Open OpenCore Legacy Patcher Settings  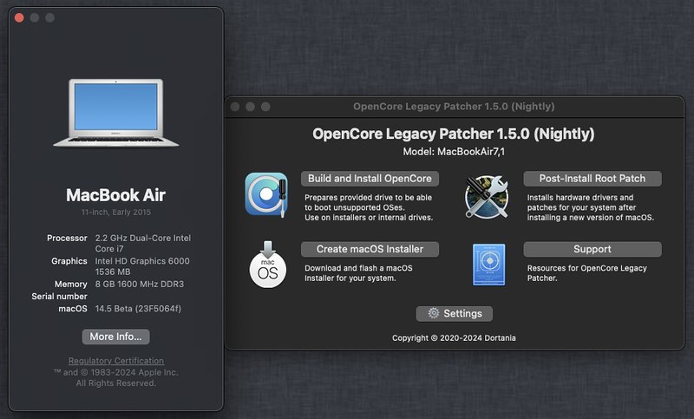454,314
